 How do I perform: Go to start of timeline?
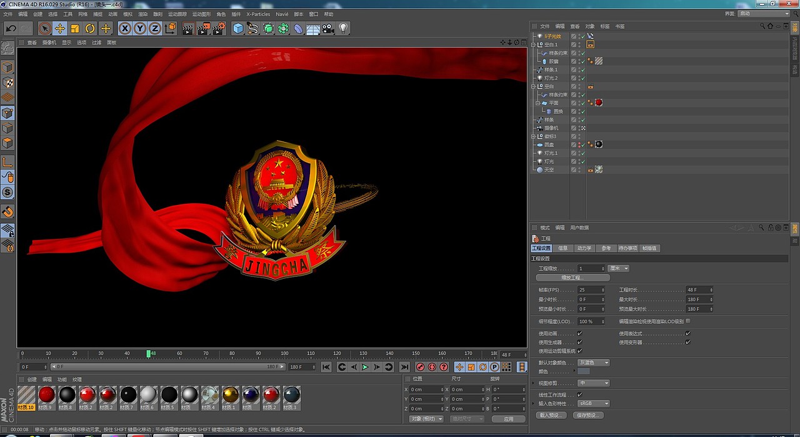pyautogui.click(x=326, y=367)
